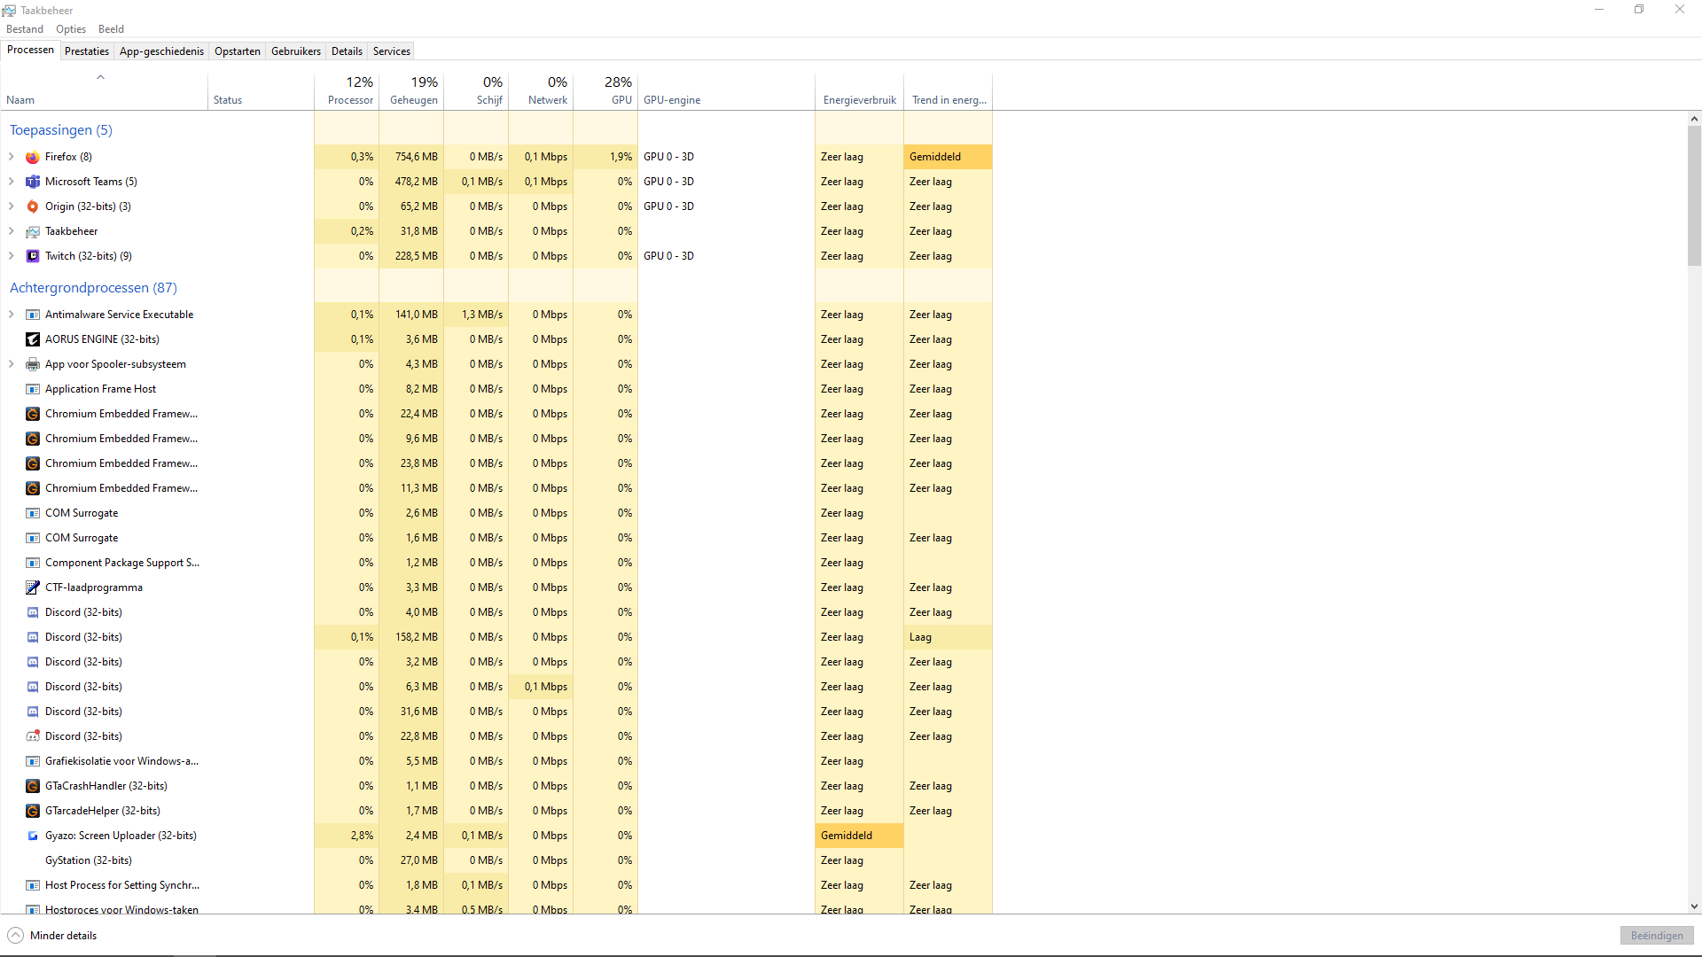This screenshot has width=1702, height=957.
Task: Click the Origin (32-bits) process icon
Action: (x=33, y=206)
